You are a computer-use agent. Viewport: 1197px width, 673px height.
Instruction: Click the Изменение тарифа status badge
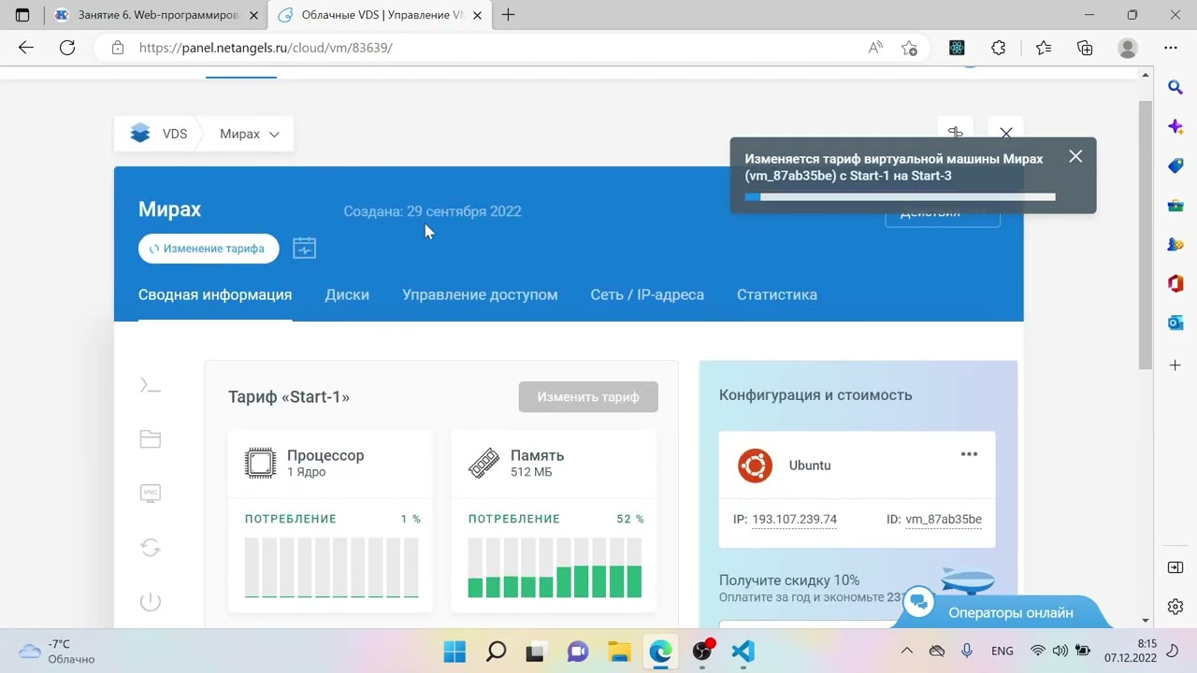209,249
